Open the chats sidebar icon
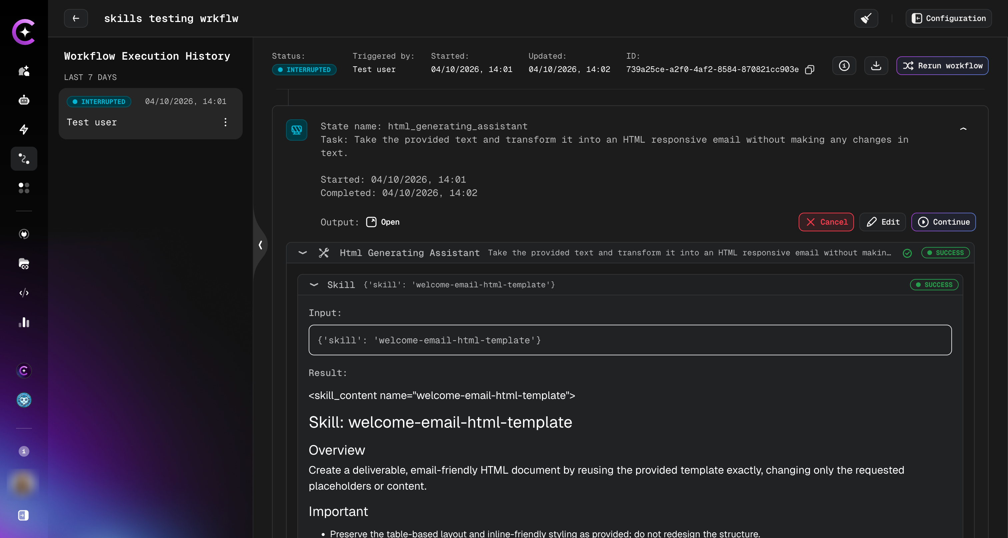The image size is (1008, 538). pos(24,71)
